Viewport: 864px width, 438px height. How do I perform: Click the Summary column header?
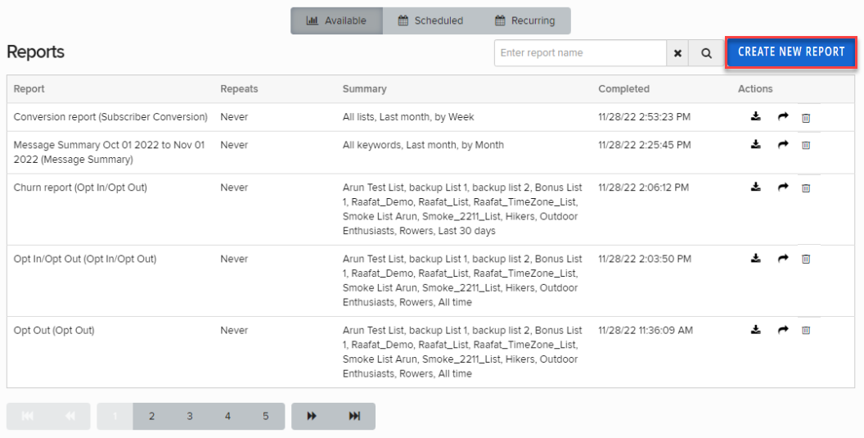tap(365, 88)
